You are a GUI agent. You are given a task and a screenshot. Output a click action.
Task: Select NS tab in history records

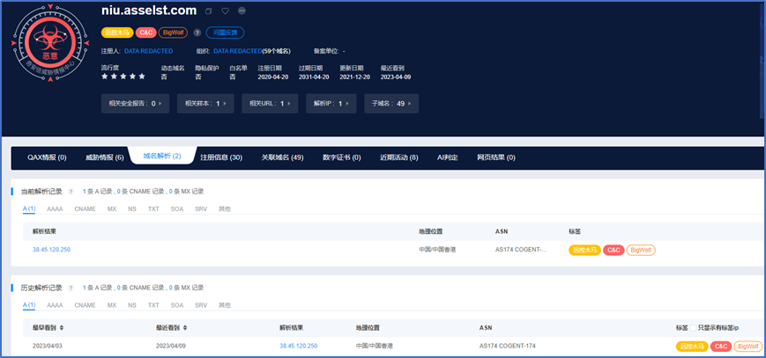(132, 305)
